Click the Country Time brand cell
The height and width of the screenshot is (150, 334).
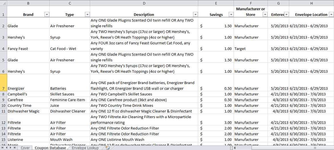pyautogui.click(x=28, y=105)
